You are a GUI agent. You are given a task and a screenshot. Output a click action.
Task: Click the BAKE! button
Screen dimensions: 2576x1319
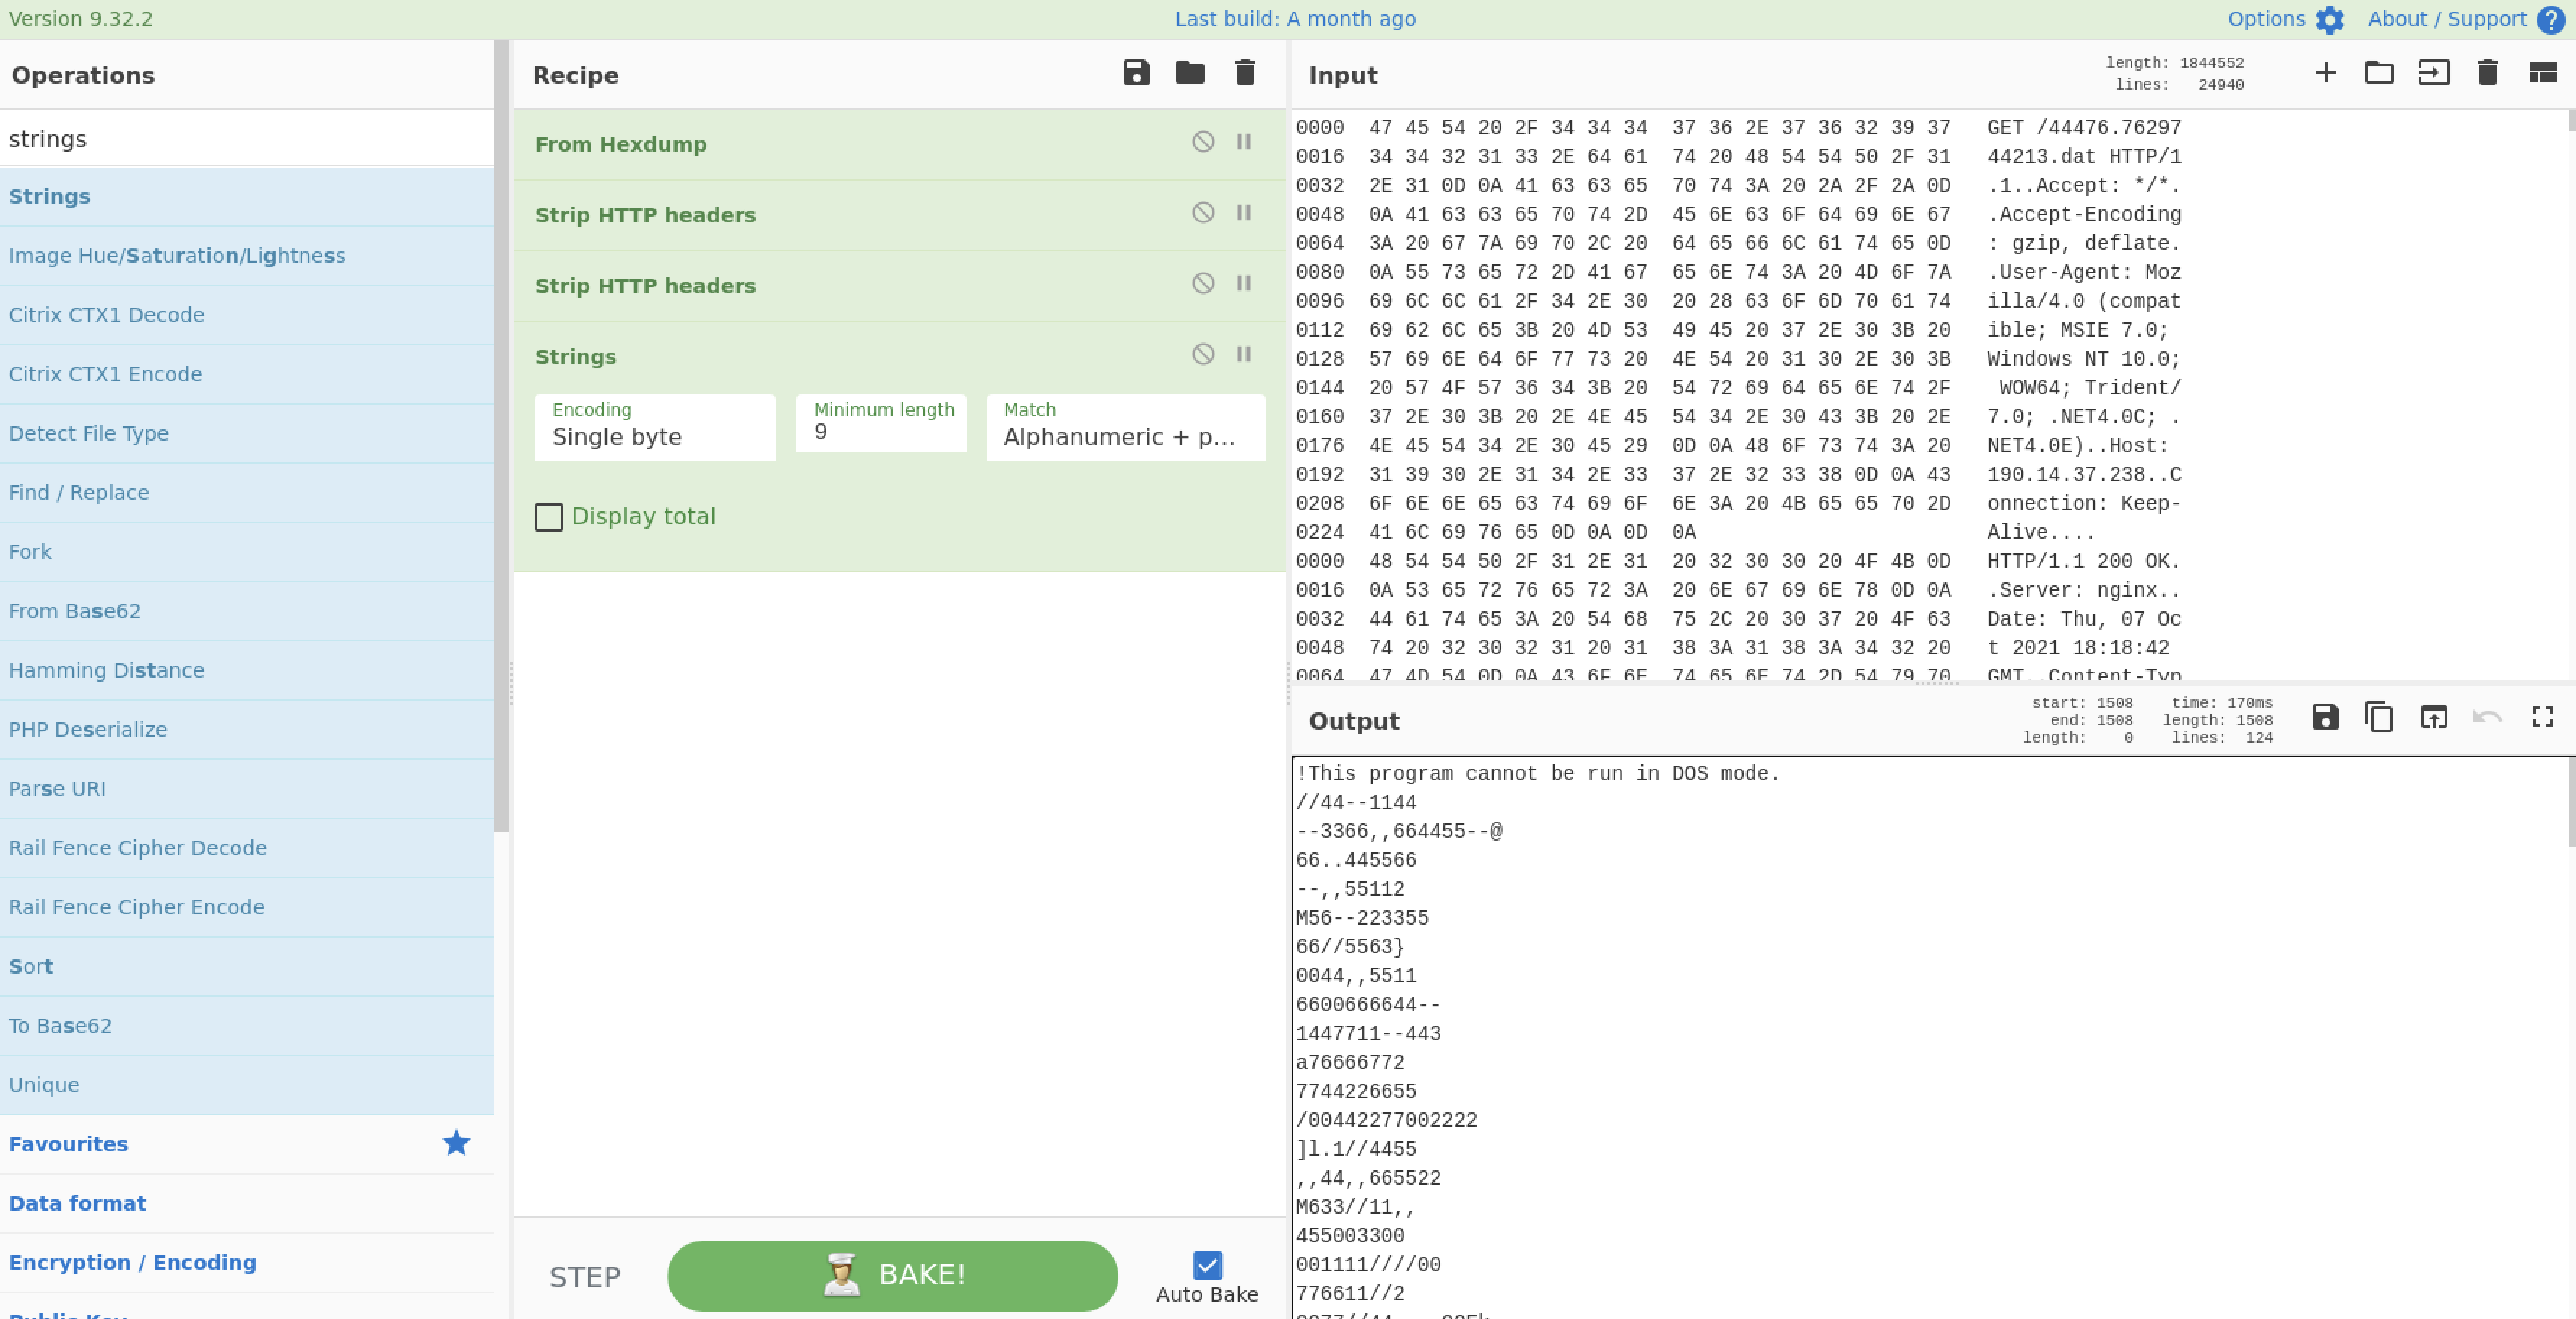tap(892, 1275)
